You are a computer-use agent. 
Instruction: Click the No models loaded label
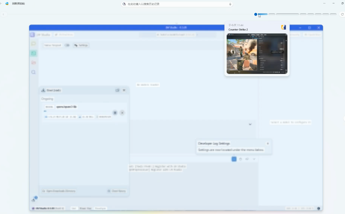coord(148,85)
